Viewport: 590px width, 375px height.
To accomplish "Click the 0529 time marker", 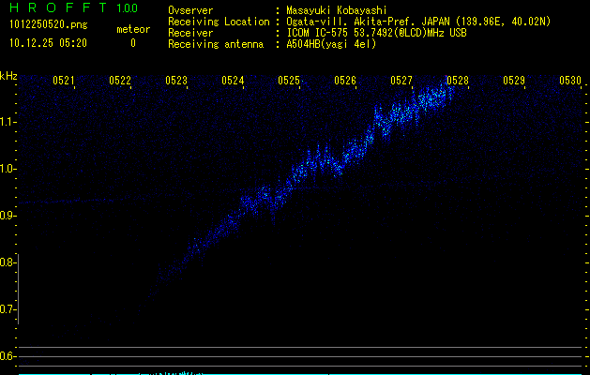I will click(514, 81).
